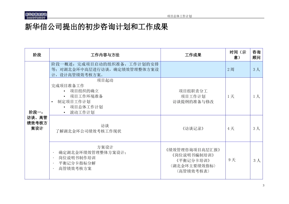Click the 3人 cell in the 方案设计 row
This screenshot has height=204, width=289.
(257, 161)
